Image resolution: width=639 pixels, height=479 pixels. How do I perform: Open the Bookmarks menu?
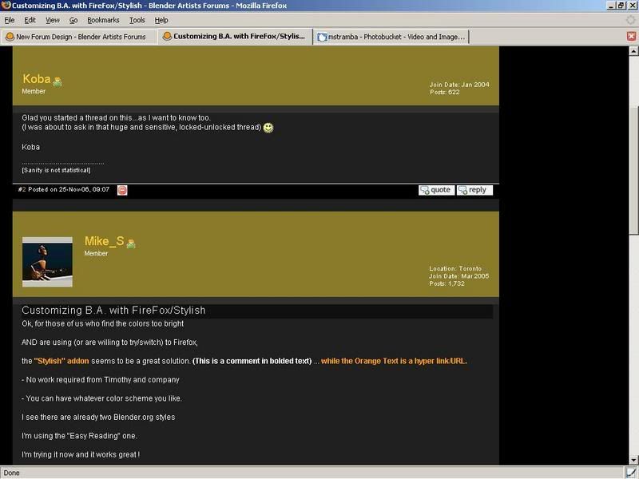pos(103,20)
